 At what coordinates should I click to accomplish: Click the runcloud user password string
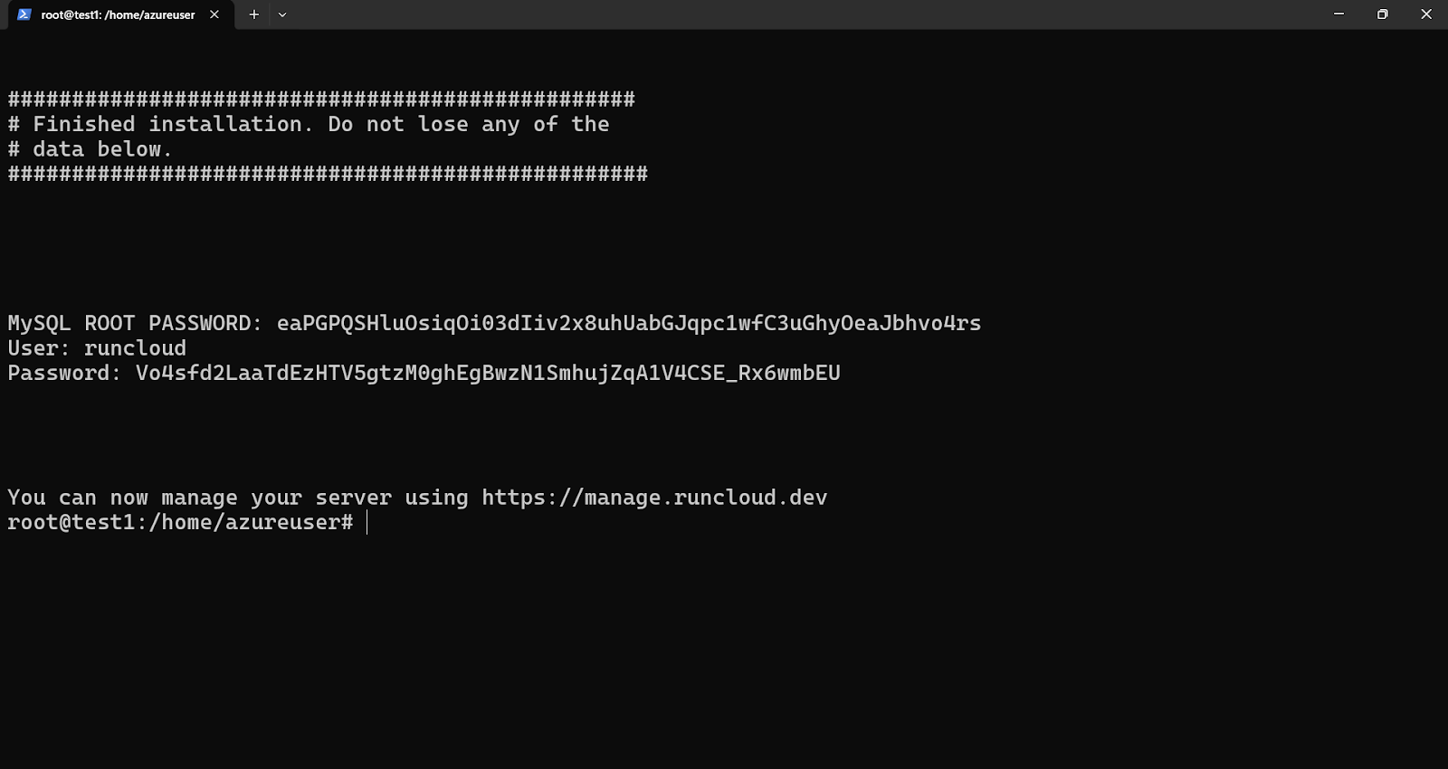point(488,373)
